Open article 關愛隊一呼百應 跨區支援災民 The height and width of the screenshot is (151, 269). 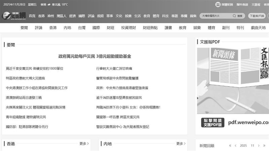click(118, 117)
